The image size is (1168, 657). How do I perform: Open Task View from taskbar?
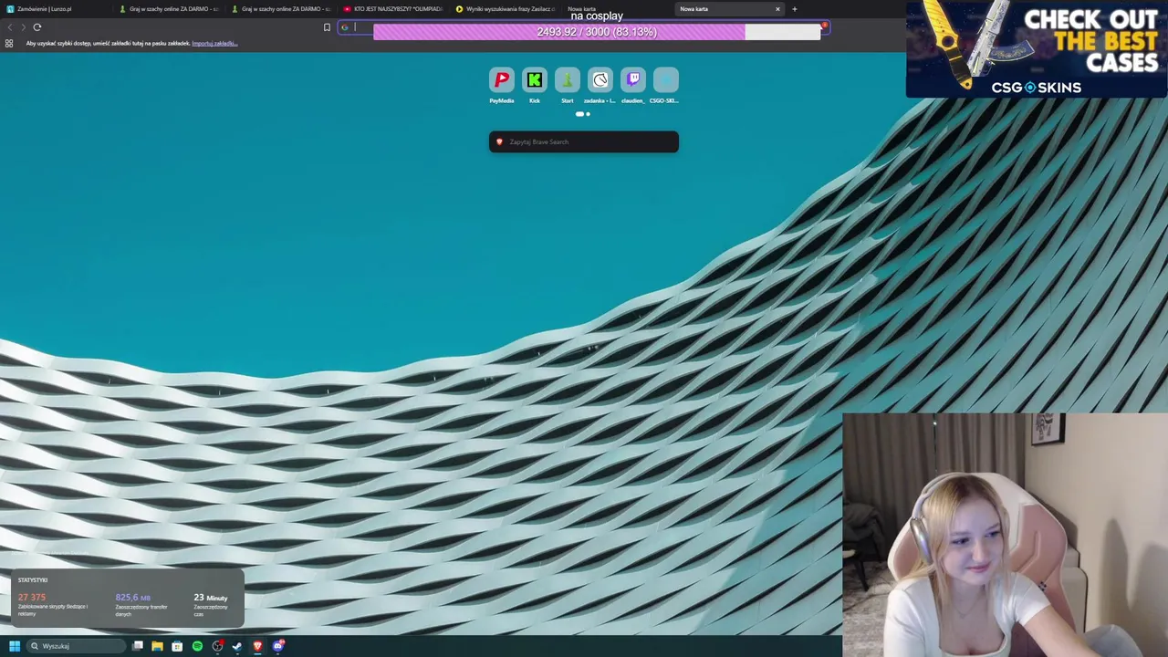tap(138, 646)
